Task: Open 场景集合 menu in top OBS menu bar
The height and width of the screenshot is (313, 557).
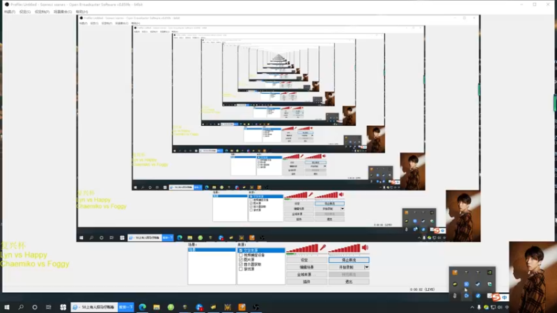Action: pos(63,12)
